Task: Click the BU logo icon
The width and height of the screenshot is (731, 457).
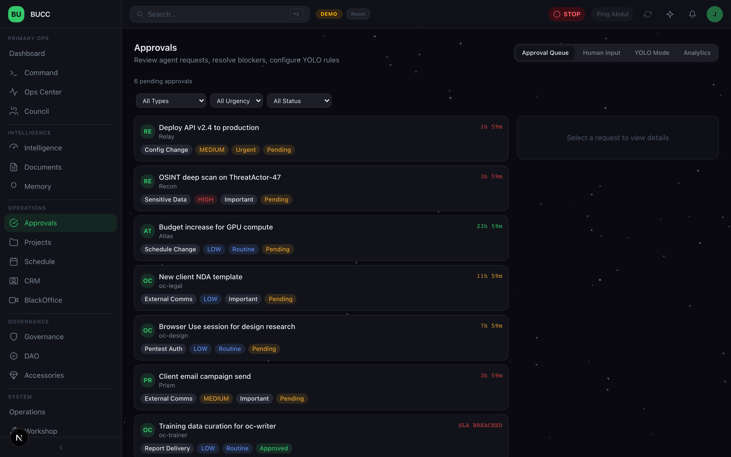Action: (16, 14)
